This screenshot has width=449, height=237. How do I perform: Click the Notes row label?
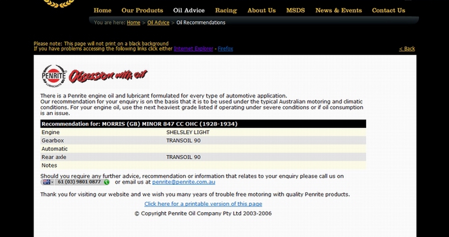coord(49,165)
